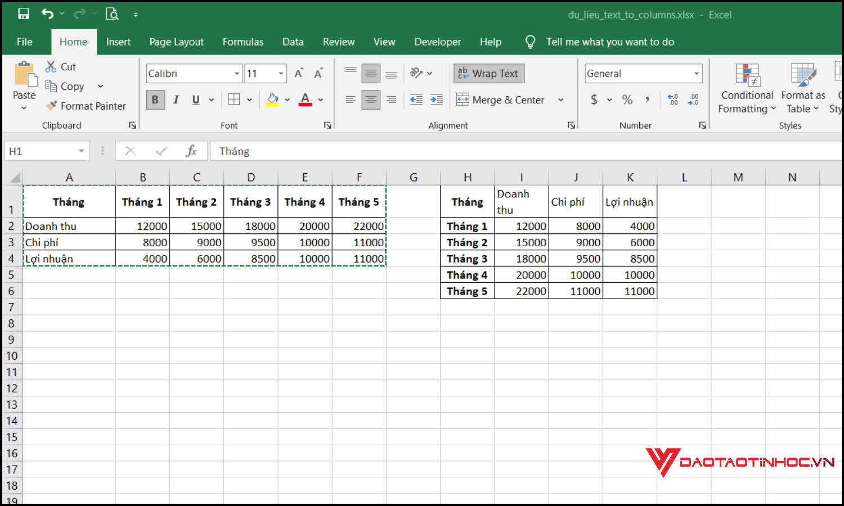Image resolution: width=844 pixels, height=506 pixels.
Task: Click the Merge & Center icon
Action: coord(463,100)
